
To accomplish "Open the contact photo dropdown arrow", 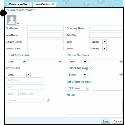I will tap(18, 24).
